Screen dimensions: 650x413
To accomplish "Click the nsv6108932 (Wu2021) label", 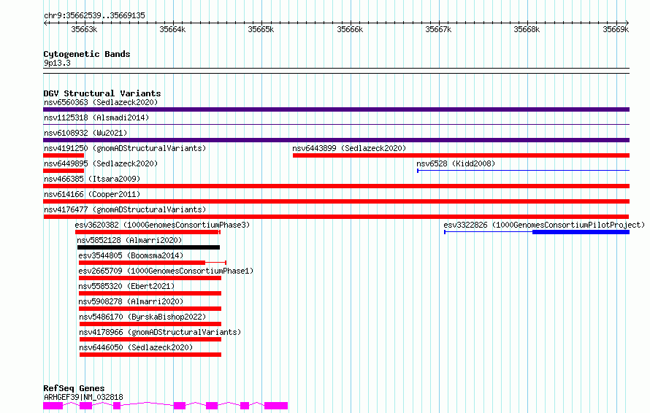I will point(85,133).
